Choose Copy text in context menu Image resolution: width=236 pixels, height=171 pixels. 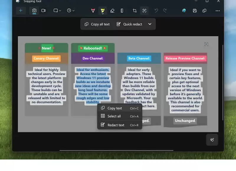pyautogui.click(x=120, y=108)
